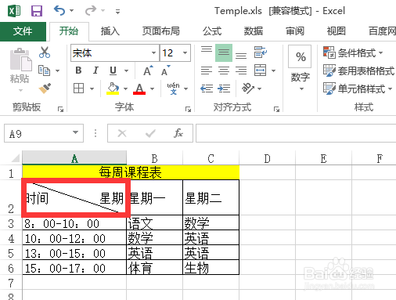Open 单元格样式 cell styles

(x=358, y=89)
